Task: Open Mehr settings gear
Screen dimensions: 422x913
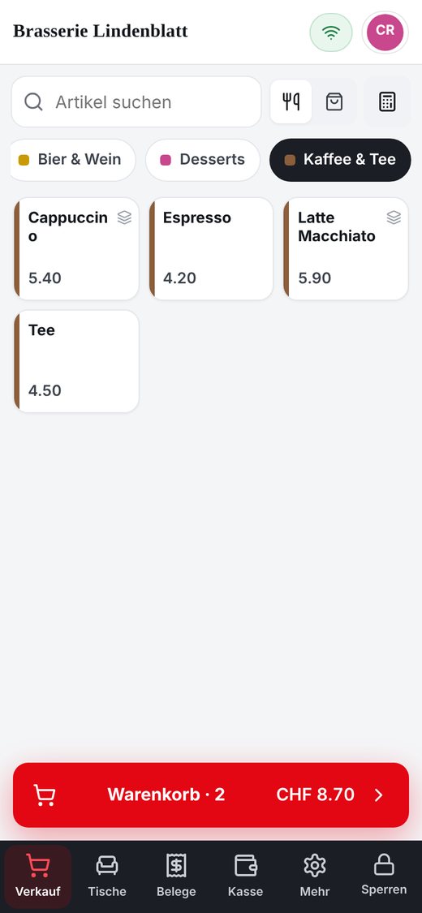Action: click(x=315, y=876)
